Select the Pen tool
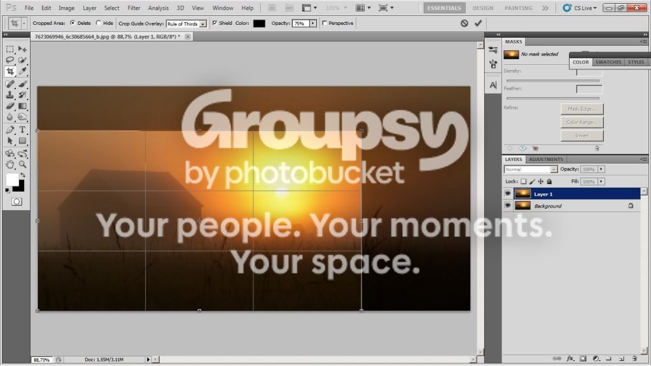This screenshot has height=366, width=651. (10, 130)
